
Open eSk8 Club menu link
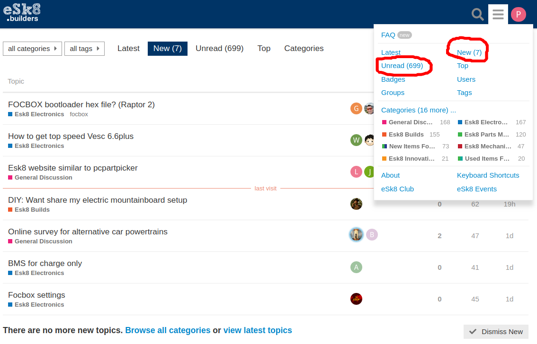pyautogui.click(x=397, y=189)
